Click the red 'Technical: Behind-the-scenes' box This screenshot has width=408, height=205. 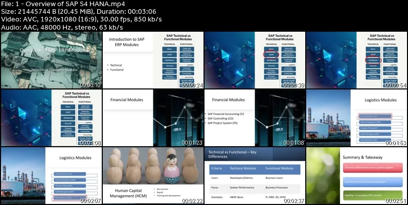click(373, 168)
